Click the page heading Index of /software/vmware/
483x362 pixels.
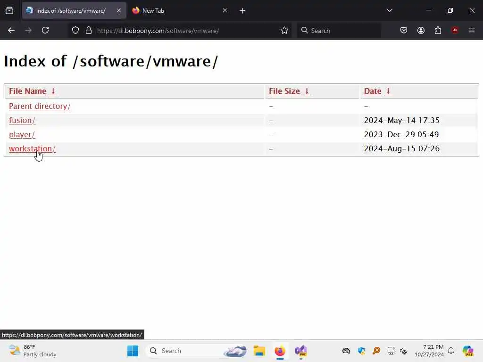(111, 61)
